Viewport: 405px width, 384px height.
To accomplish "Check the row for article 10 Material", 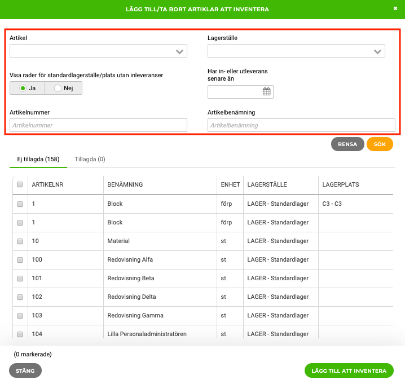I will coord(20,241).
